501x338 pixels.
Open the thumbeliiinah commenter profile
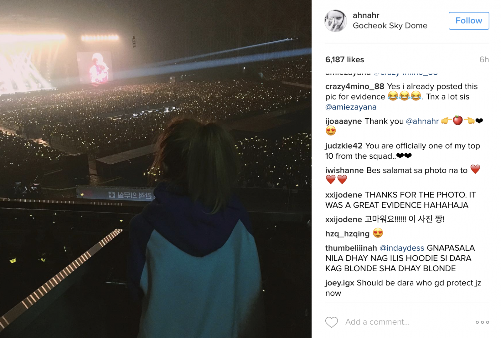[x=351, y=248]
